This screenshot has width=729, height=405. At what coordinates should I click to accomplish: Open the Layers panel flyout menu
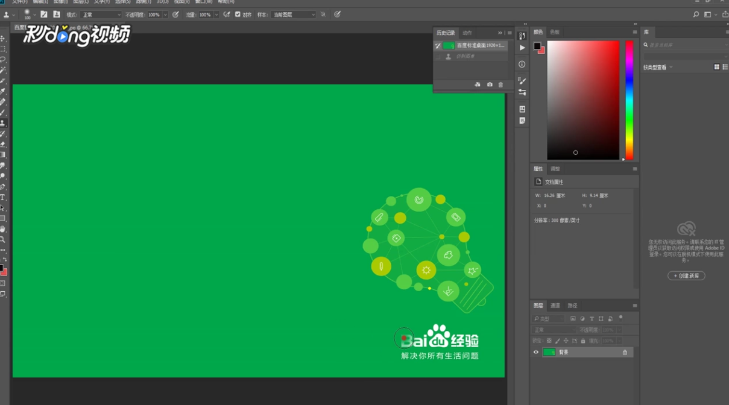click(634, 306)
